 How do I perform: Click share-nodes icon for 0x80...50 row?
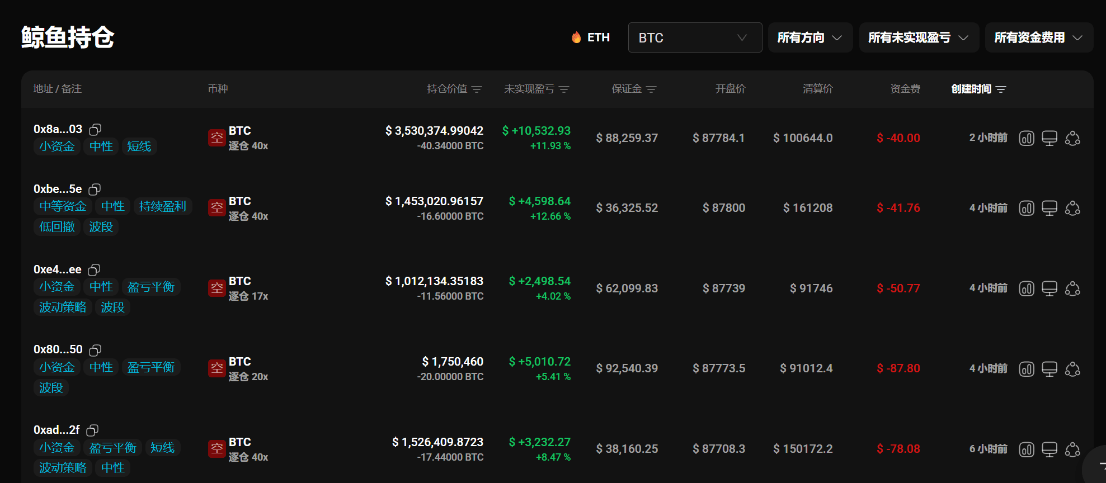click(1072, 369)
